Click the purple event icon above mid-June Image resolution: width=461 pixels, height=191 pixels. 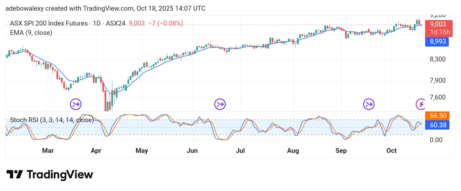click(x=220, y=104)
